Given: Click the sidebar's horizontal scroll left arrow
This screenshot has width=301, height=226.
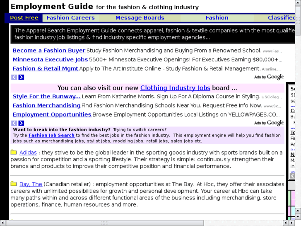Looking at the screenshot, I should (286, 223).
